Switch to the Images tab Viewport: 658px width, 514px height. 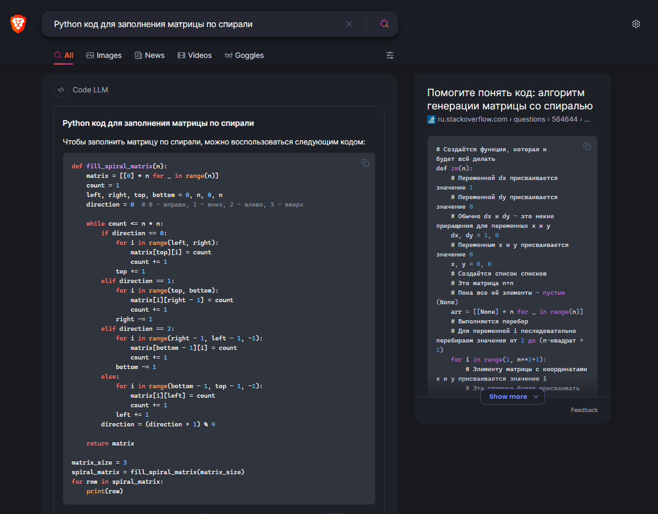(x=104, y=55)
